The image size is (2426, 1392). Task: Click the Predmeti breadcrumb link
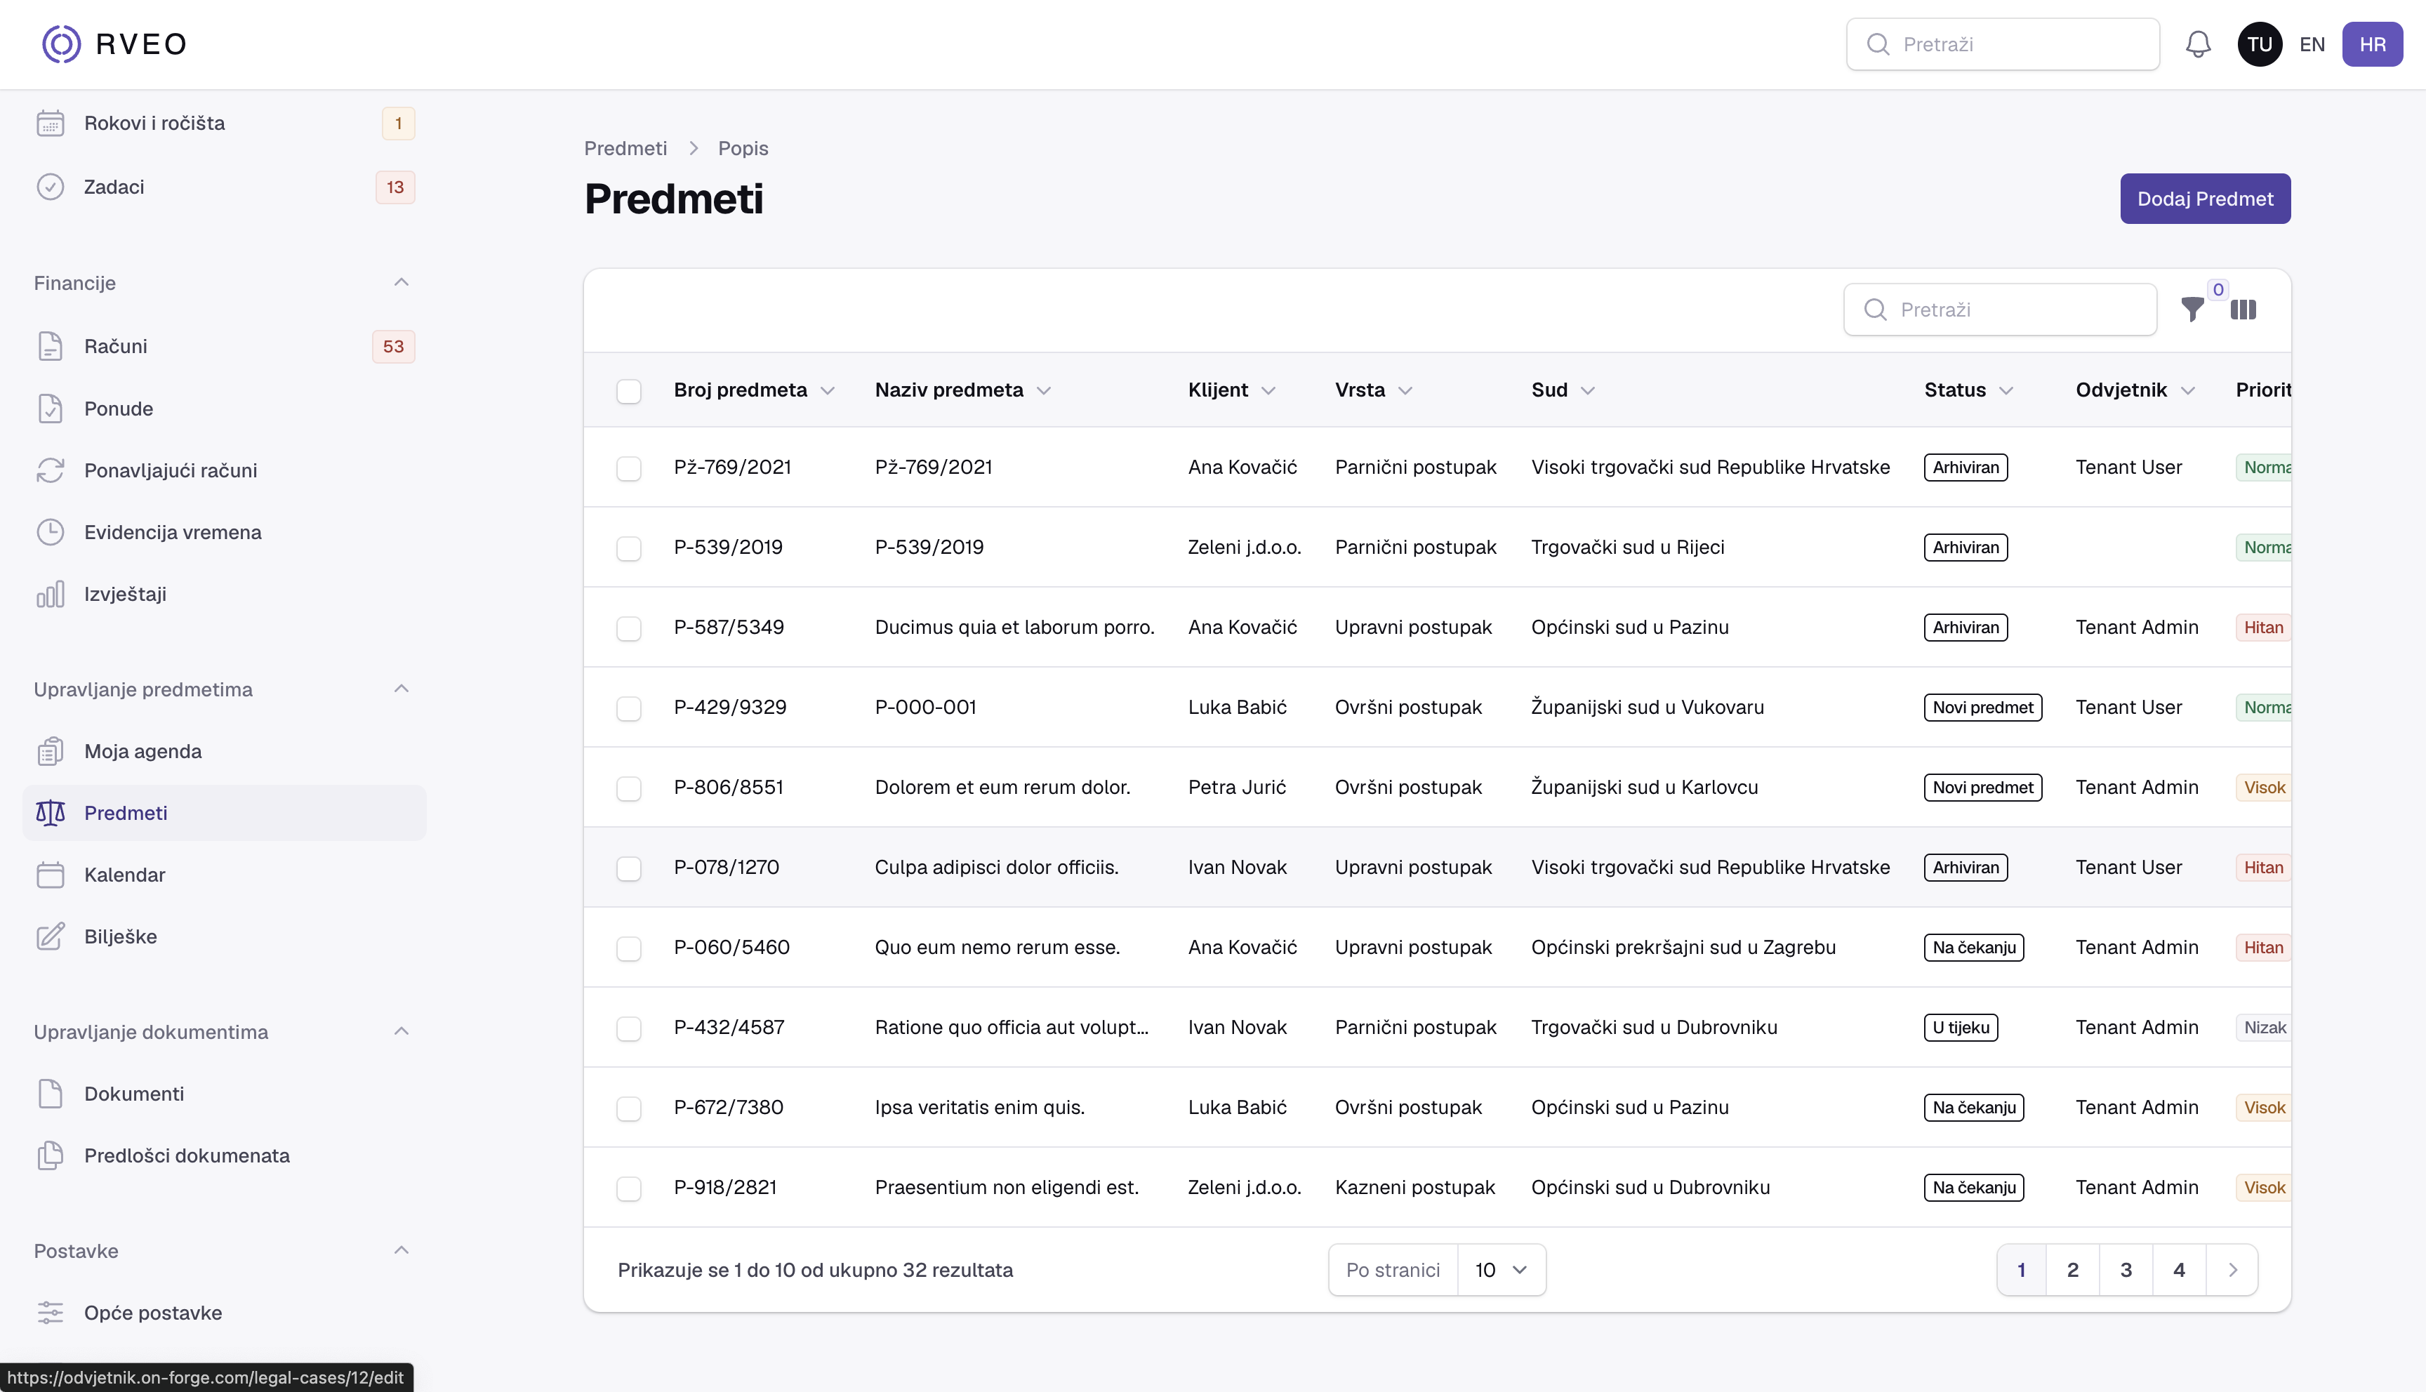pyautogui.click(x=625, y=148)
